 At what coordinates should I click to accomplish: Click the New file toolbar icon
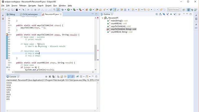[3, 10]
